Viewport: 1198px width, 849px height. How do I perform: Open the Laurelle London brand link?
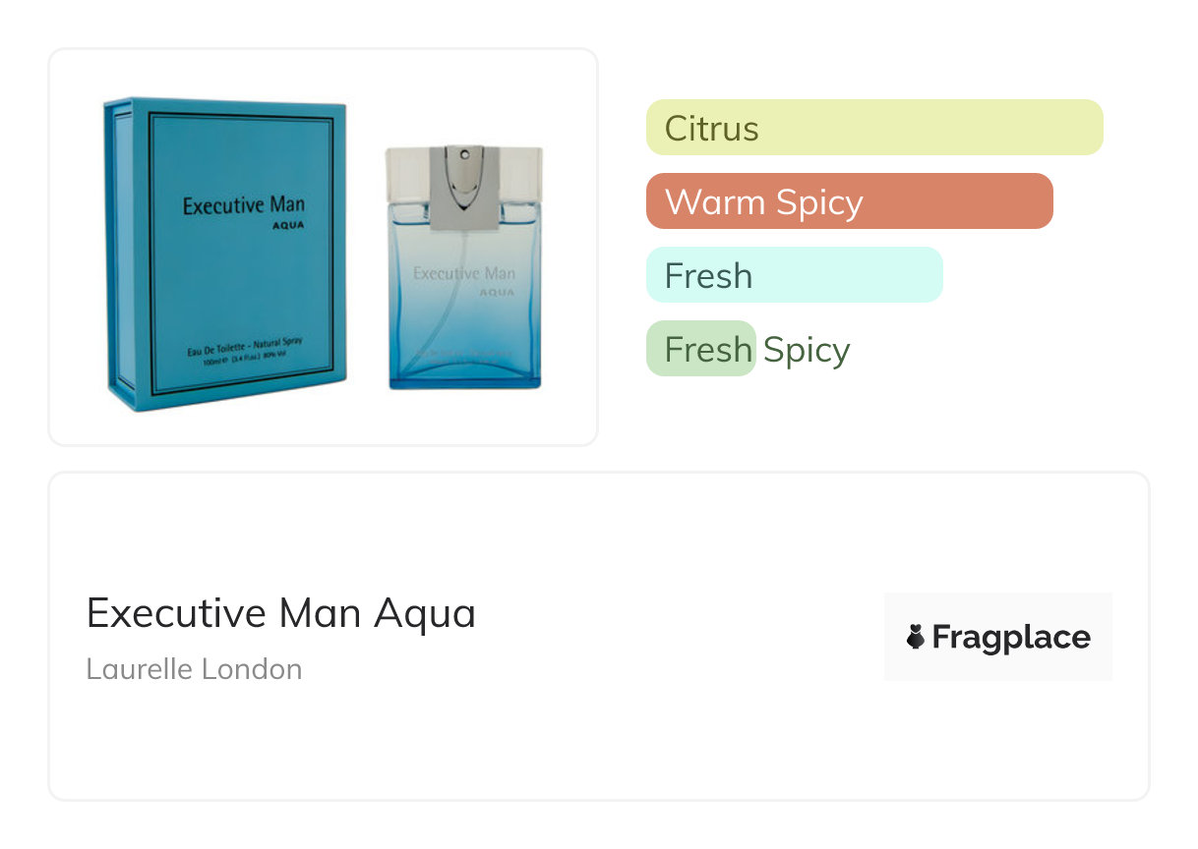tap(194, 669)
